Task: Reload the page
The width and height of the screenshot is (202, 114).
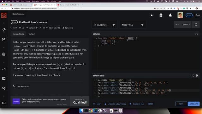Action: click(x=9, y=9)
